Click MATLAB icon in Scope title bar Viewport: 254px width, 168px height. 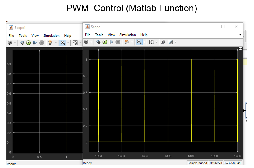(x=87, y=27)
